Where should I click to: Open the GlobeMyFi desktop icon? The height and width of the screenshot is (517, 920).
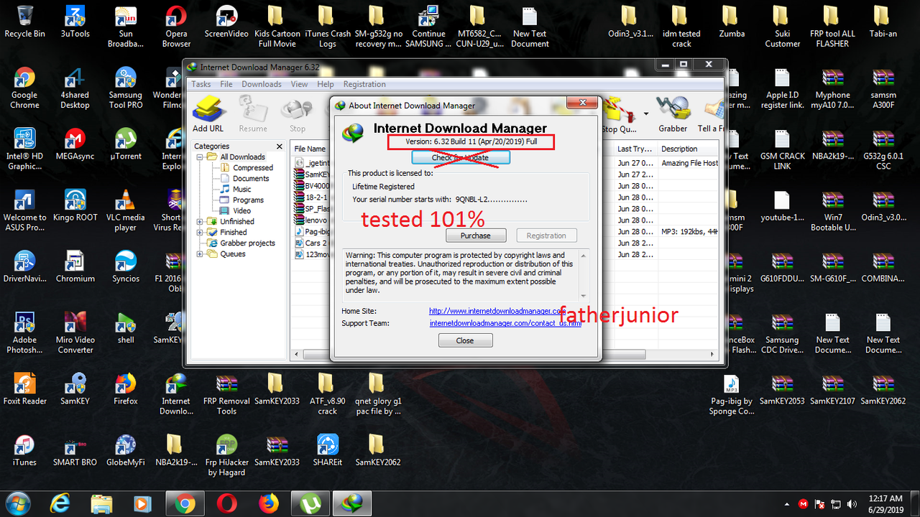126,451
